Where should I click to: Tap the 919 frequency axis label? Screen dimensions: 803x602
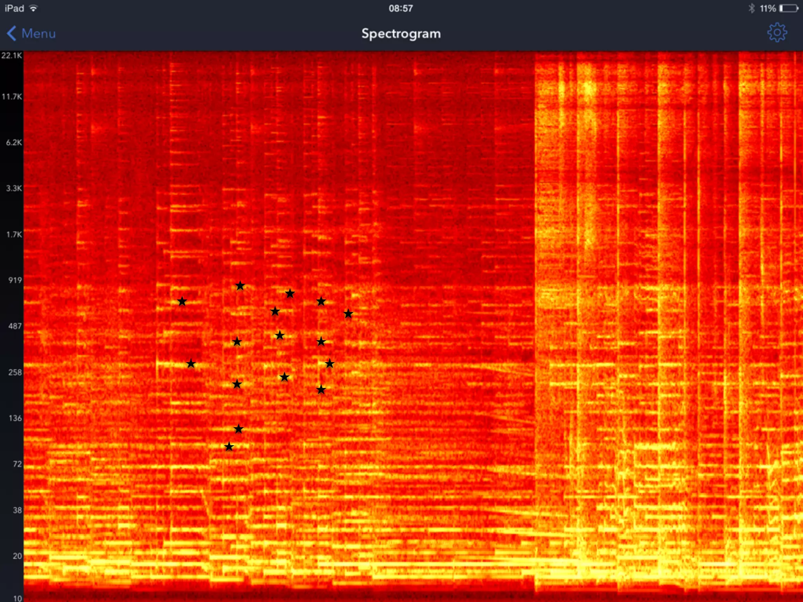[15, 280]
